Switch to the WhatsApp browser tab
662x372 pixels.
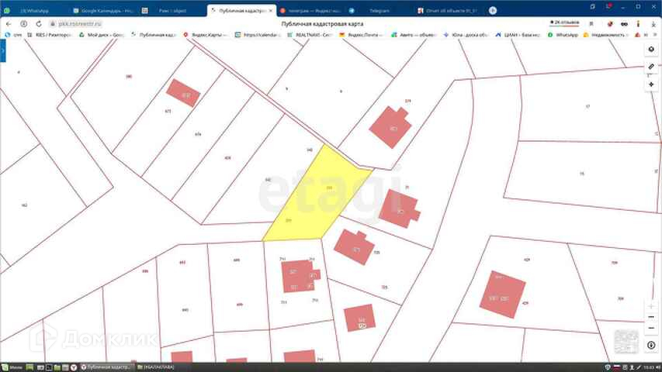tap(34, 11)
